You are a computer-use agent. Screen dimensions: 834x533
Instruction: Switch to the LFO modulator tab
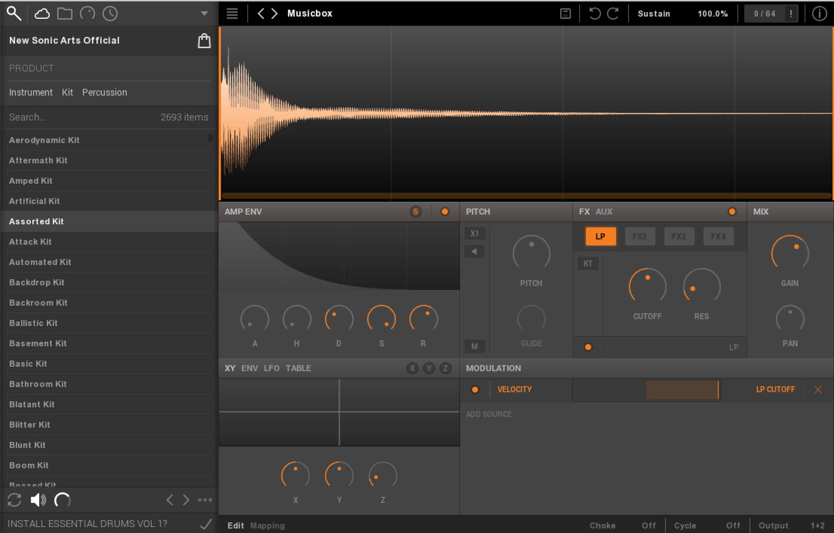271,368
